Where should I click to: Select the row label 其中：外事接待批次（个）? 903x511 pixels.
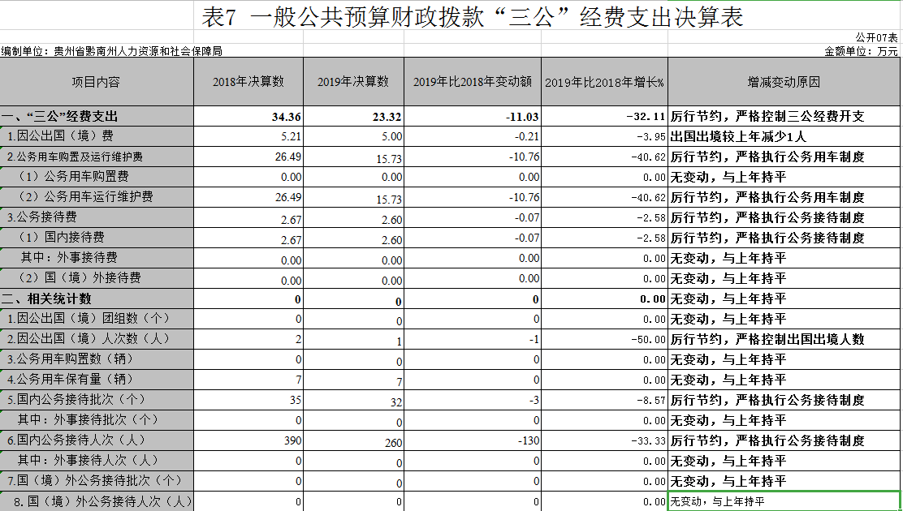(96, 420)
